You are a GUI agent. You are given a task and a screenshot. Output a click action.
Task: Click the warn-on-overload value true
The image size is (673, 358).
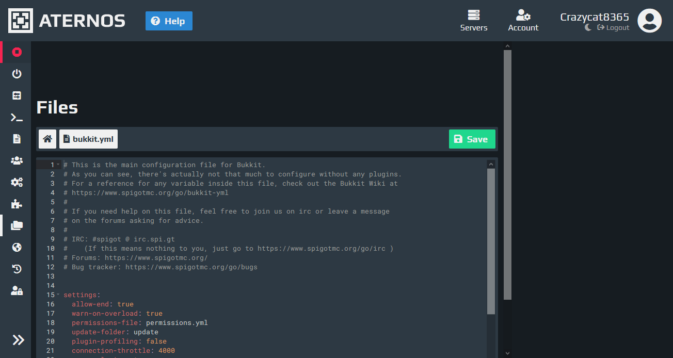click(x=154, y=314)
